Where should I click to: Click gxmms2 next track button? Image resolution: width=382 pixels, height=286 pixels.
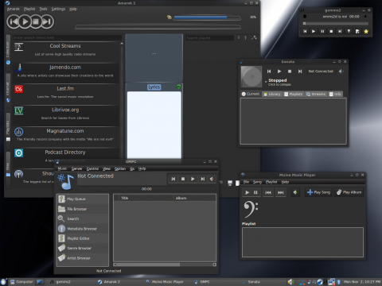coord(340,31)
